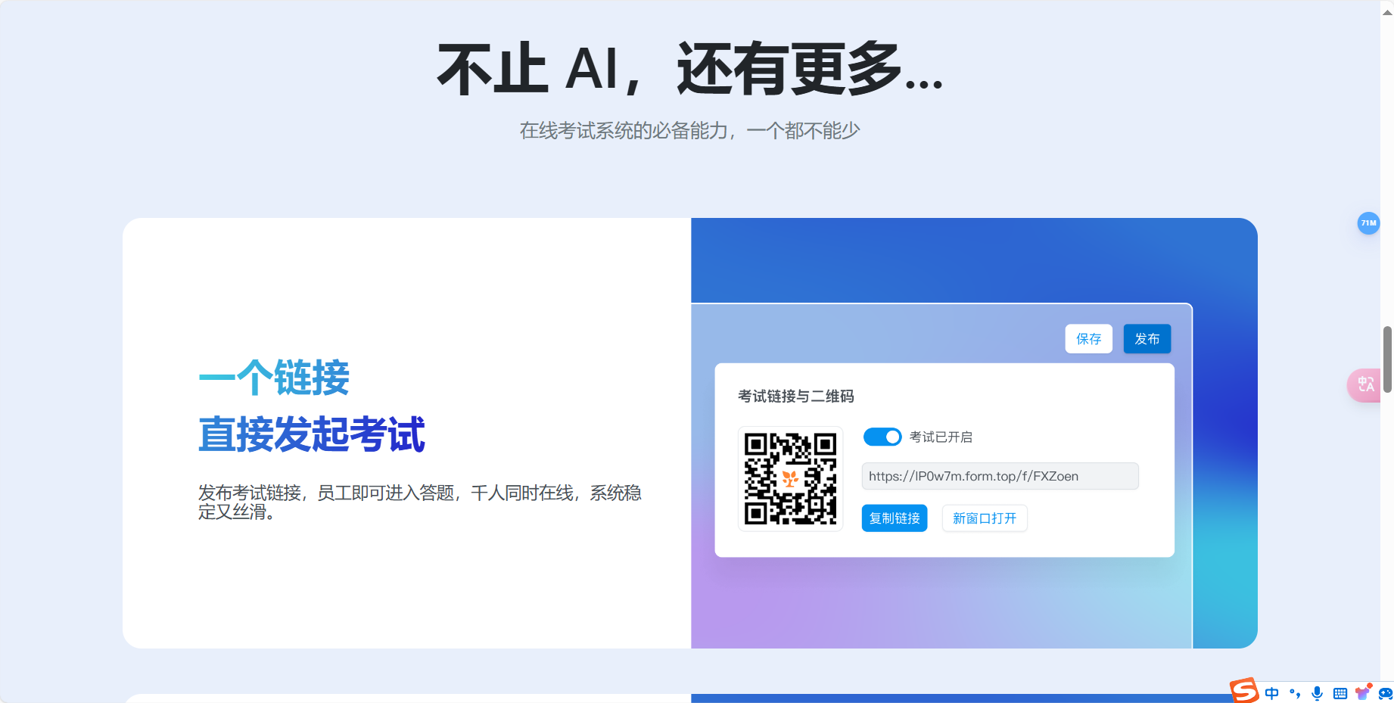This screenshot has height=703, width=1394.
Task: Open Sogou skin center via the shirt icon
Action: (1362, 692)
